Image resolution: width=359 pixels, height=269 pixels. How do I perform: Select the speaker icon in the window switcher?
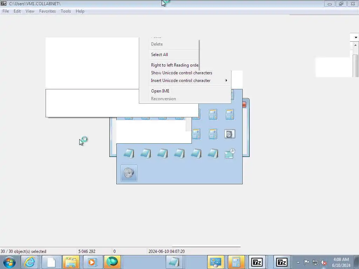(129, 173)
